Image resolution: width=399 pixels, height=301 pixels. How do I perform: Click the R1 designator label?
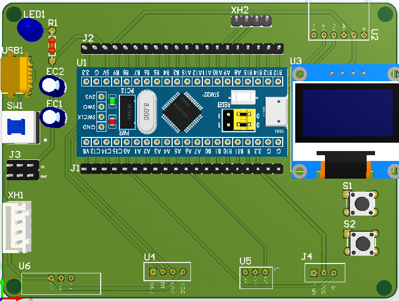tap(53, 23)
